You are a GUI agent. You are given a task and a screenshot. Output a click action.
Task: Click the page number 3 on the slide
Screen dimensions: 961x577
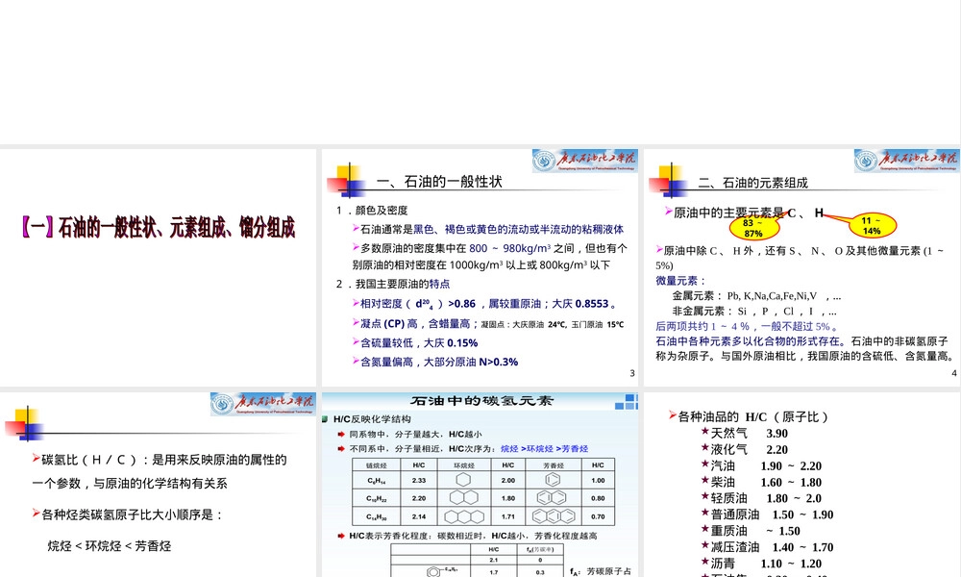632,373
